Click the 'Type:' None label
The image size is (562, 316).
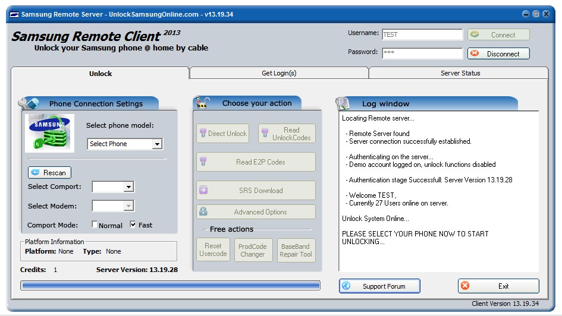[x=102, y=252]
